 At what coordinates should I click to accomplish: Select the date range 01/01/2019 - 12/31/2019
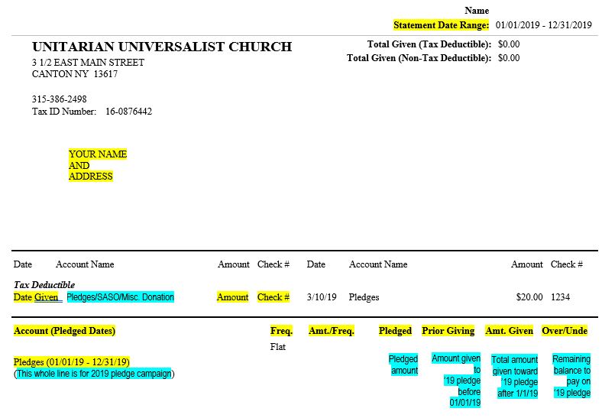pos(544,25)
